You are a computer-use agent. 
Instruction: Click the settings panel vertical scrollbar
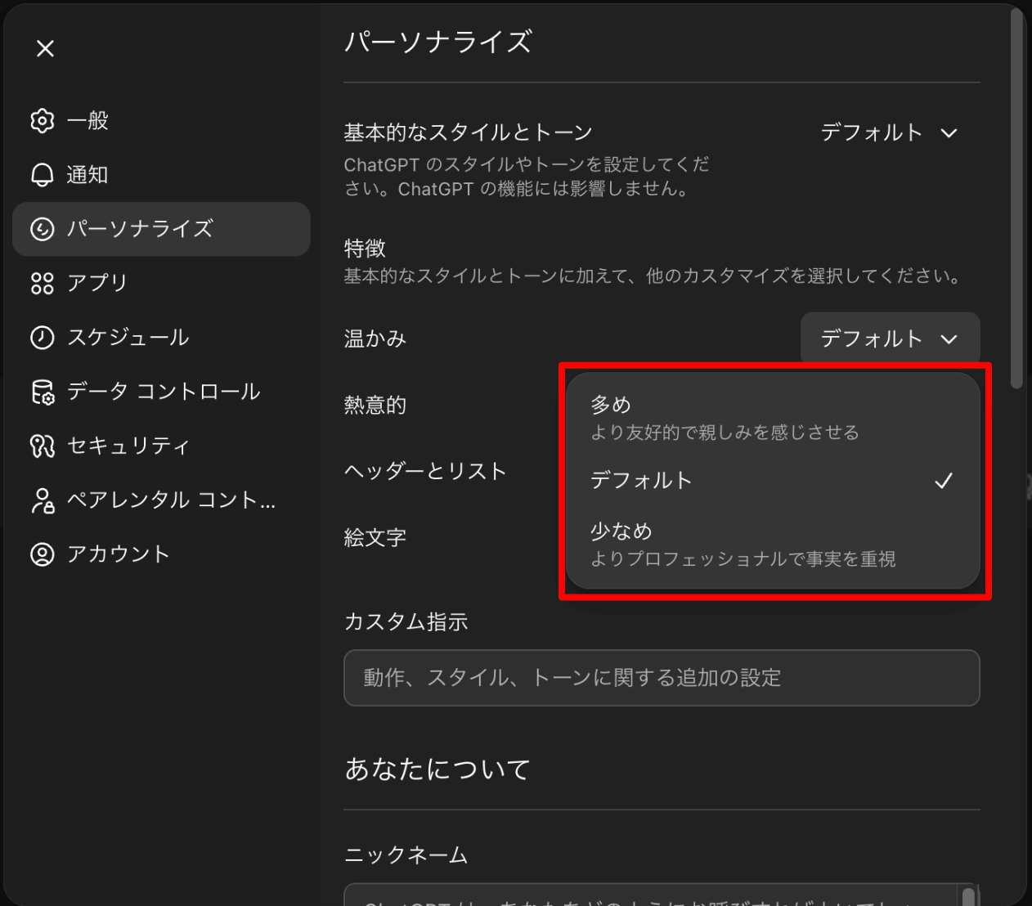tap(1016, 196)
